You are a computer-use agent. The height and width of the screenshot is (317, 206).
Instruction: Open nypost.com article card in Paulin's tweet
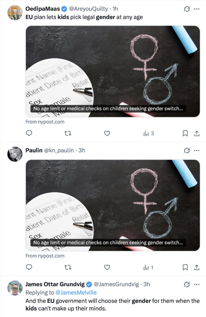pos(113,205)
